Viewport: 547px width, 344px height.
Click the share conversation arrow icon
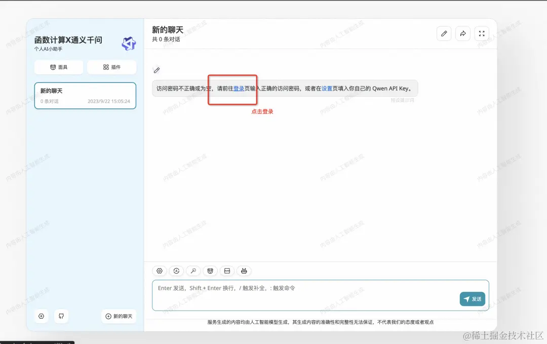[x=463, y=33]
